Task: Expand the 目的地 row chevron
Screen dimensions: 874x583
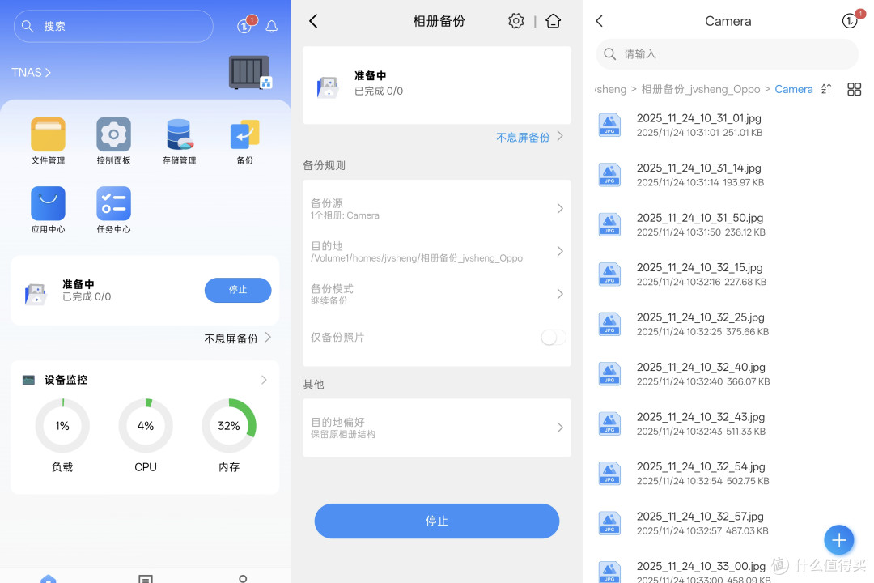Action: tap(560, 252)
